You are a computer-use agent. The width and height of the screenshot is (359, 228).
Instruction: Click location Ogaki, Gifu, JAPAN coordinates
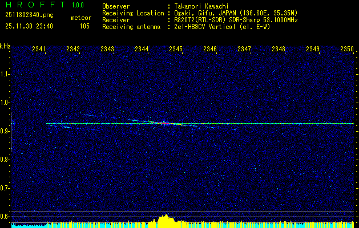[235, 13]
